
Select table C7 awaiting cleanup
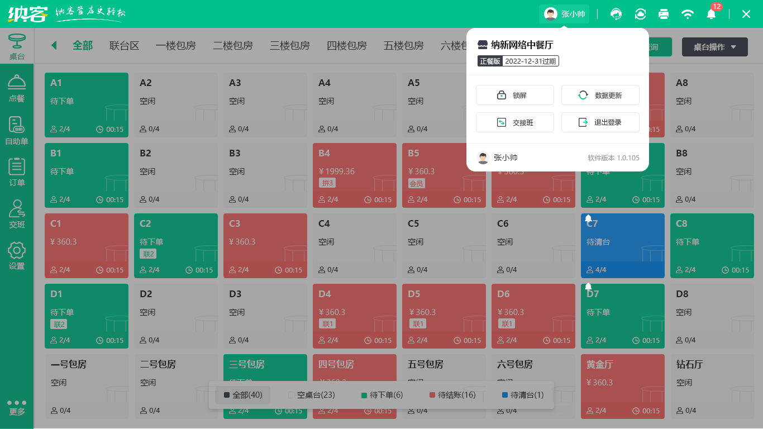coord(622,246)
